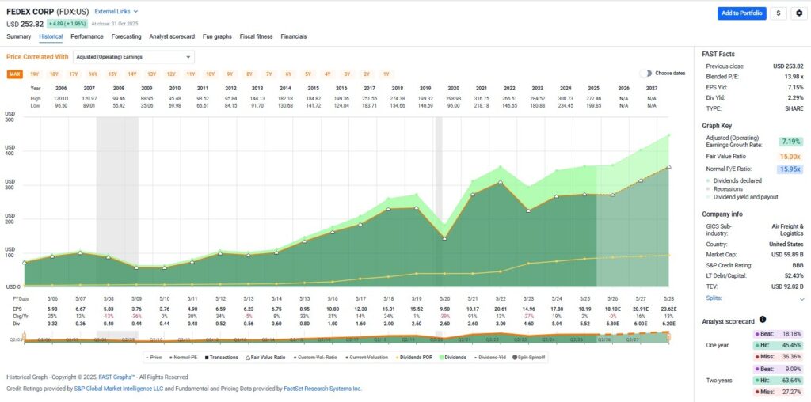Expand the External Links menu

(116, 12)
